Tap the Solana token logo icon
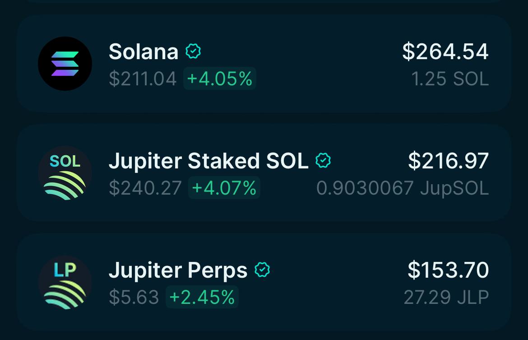The width and height of the screenshot is (528, 340). 65,64
